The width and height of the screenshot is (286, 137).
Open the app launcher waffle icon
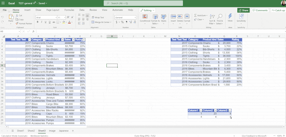coord(3,3)
